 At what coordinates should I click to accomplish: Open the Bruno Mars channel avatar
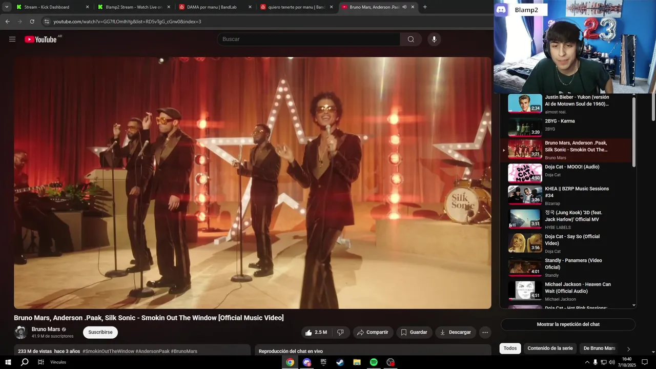[x=20, y=332]
